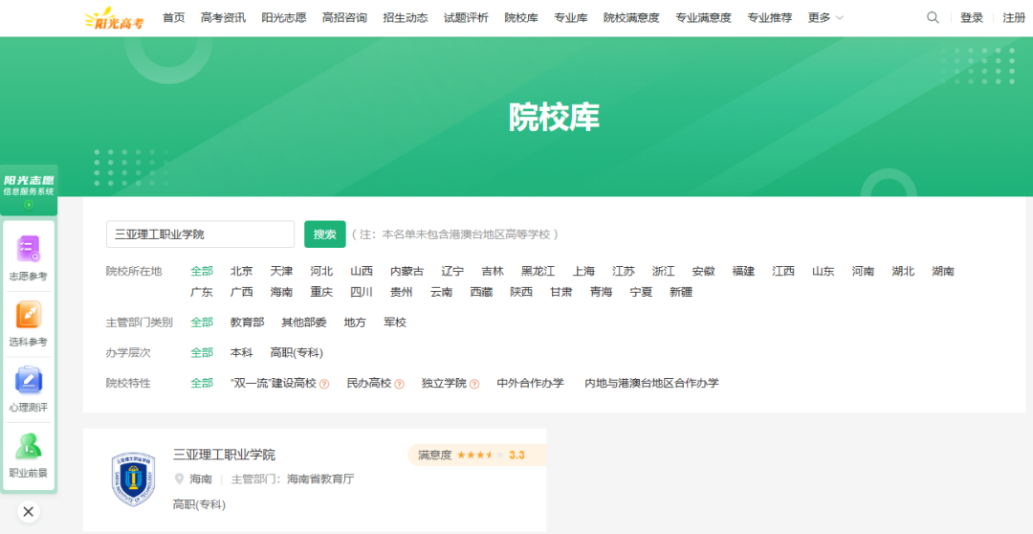The image size is (1033, 534).
Task: Expand the 更多 menu dropdown
Action: pos(825,18)
